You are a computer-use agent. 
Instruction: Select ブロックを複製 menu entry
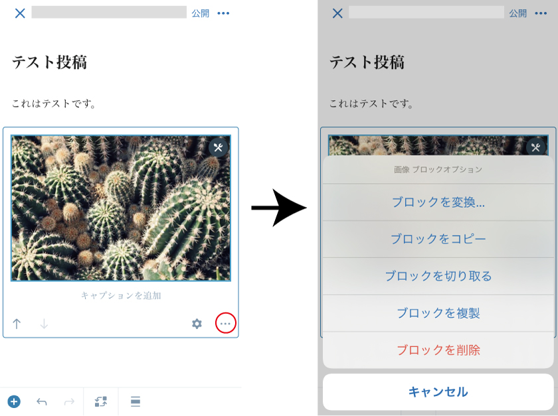coord(438,313)
